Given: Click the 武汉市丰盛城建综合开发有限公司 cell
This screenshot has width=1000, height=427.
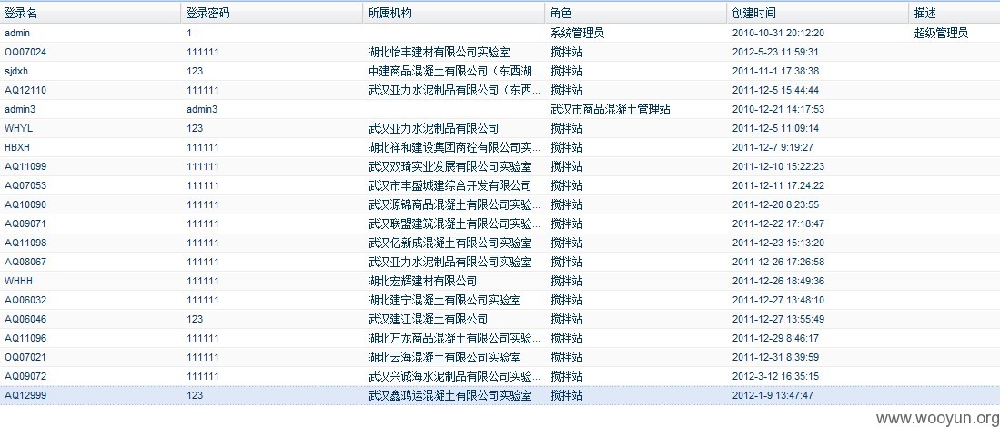Looking at the screenshot, I should [449, 186].
